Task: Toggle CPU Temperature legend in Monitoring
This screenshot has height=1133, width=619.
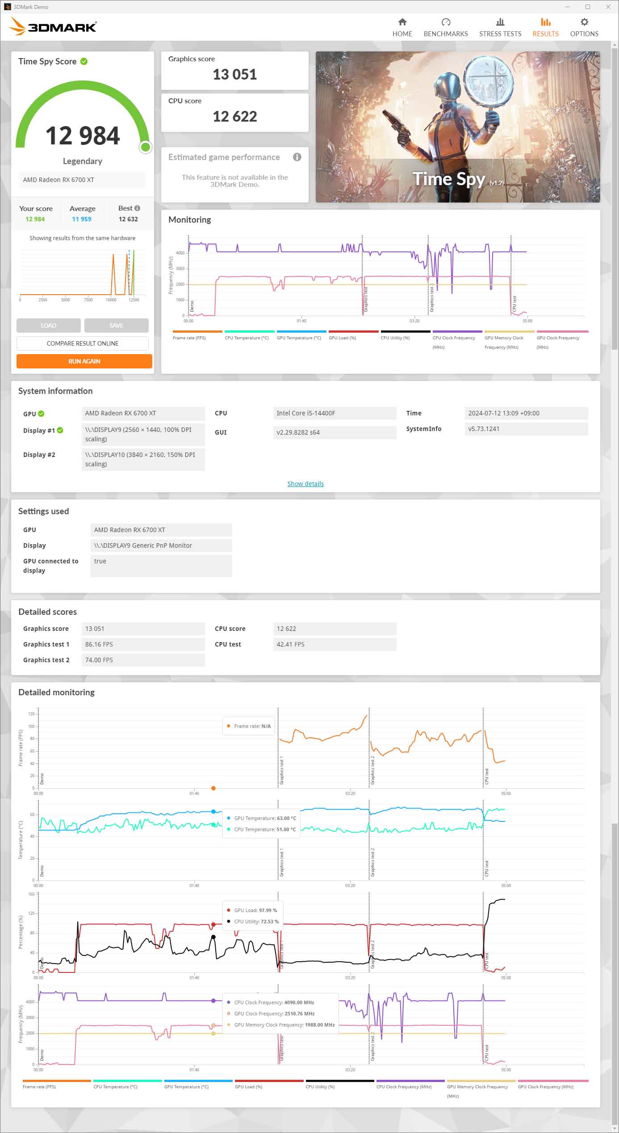Action: tap(249, 335)
